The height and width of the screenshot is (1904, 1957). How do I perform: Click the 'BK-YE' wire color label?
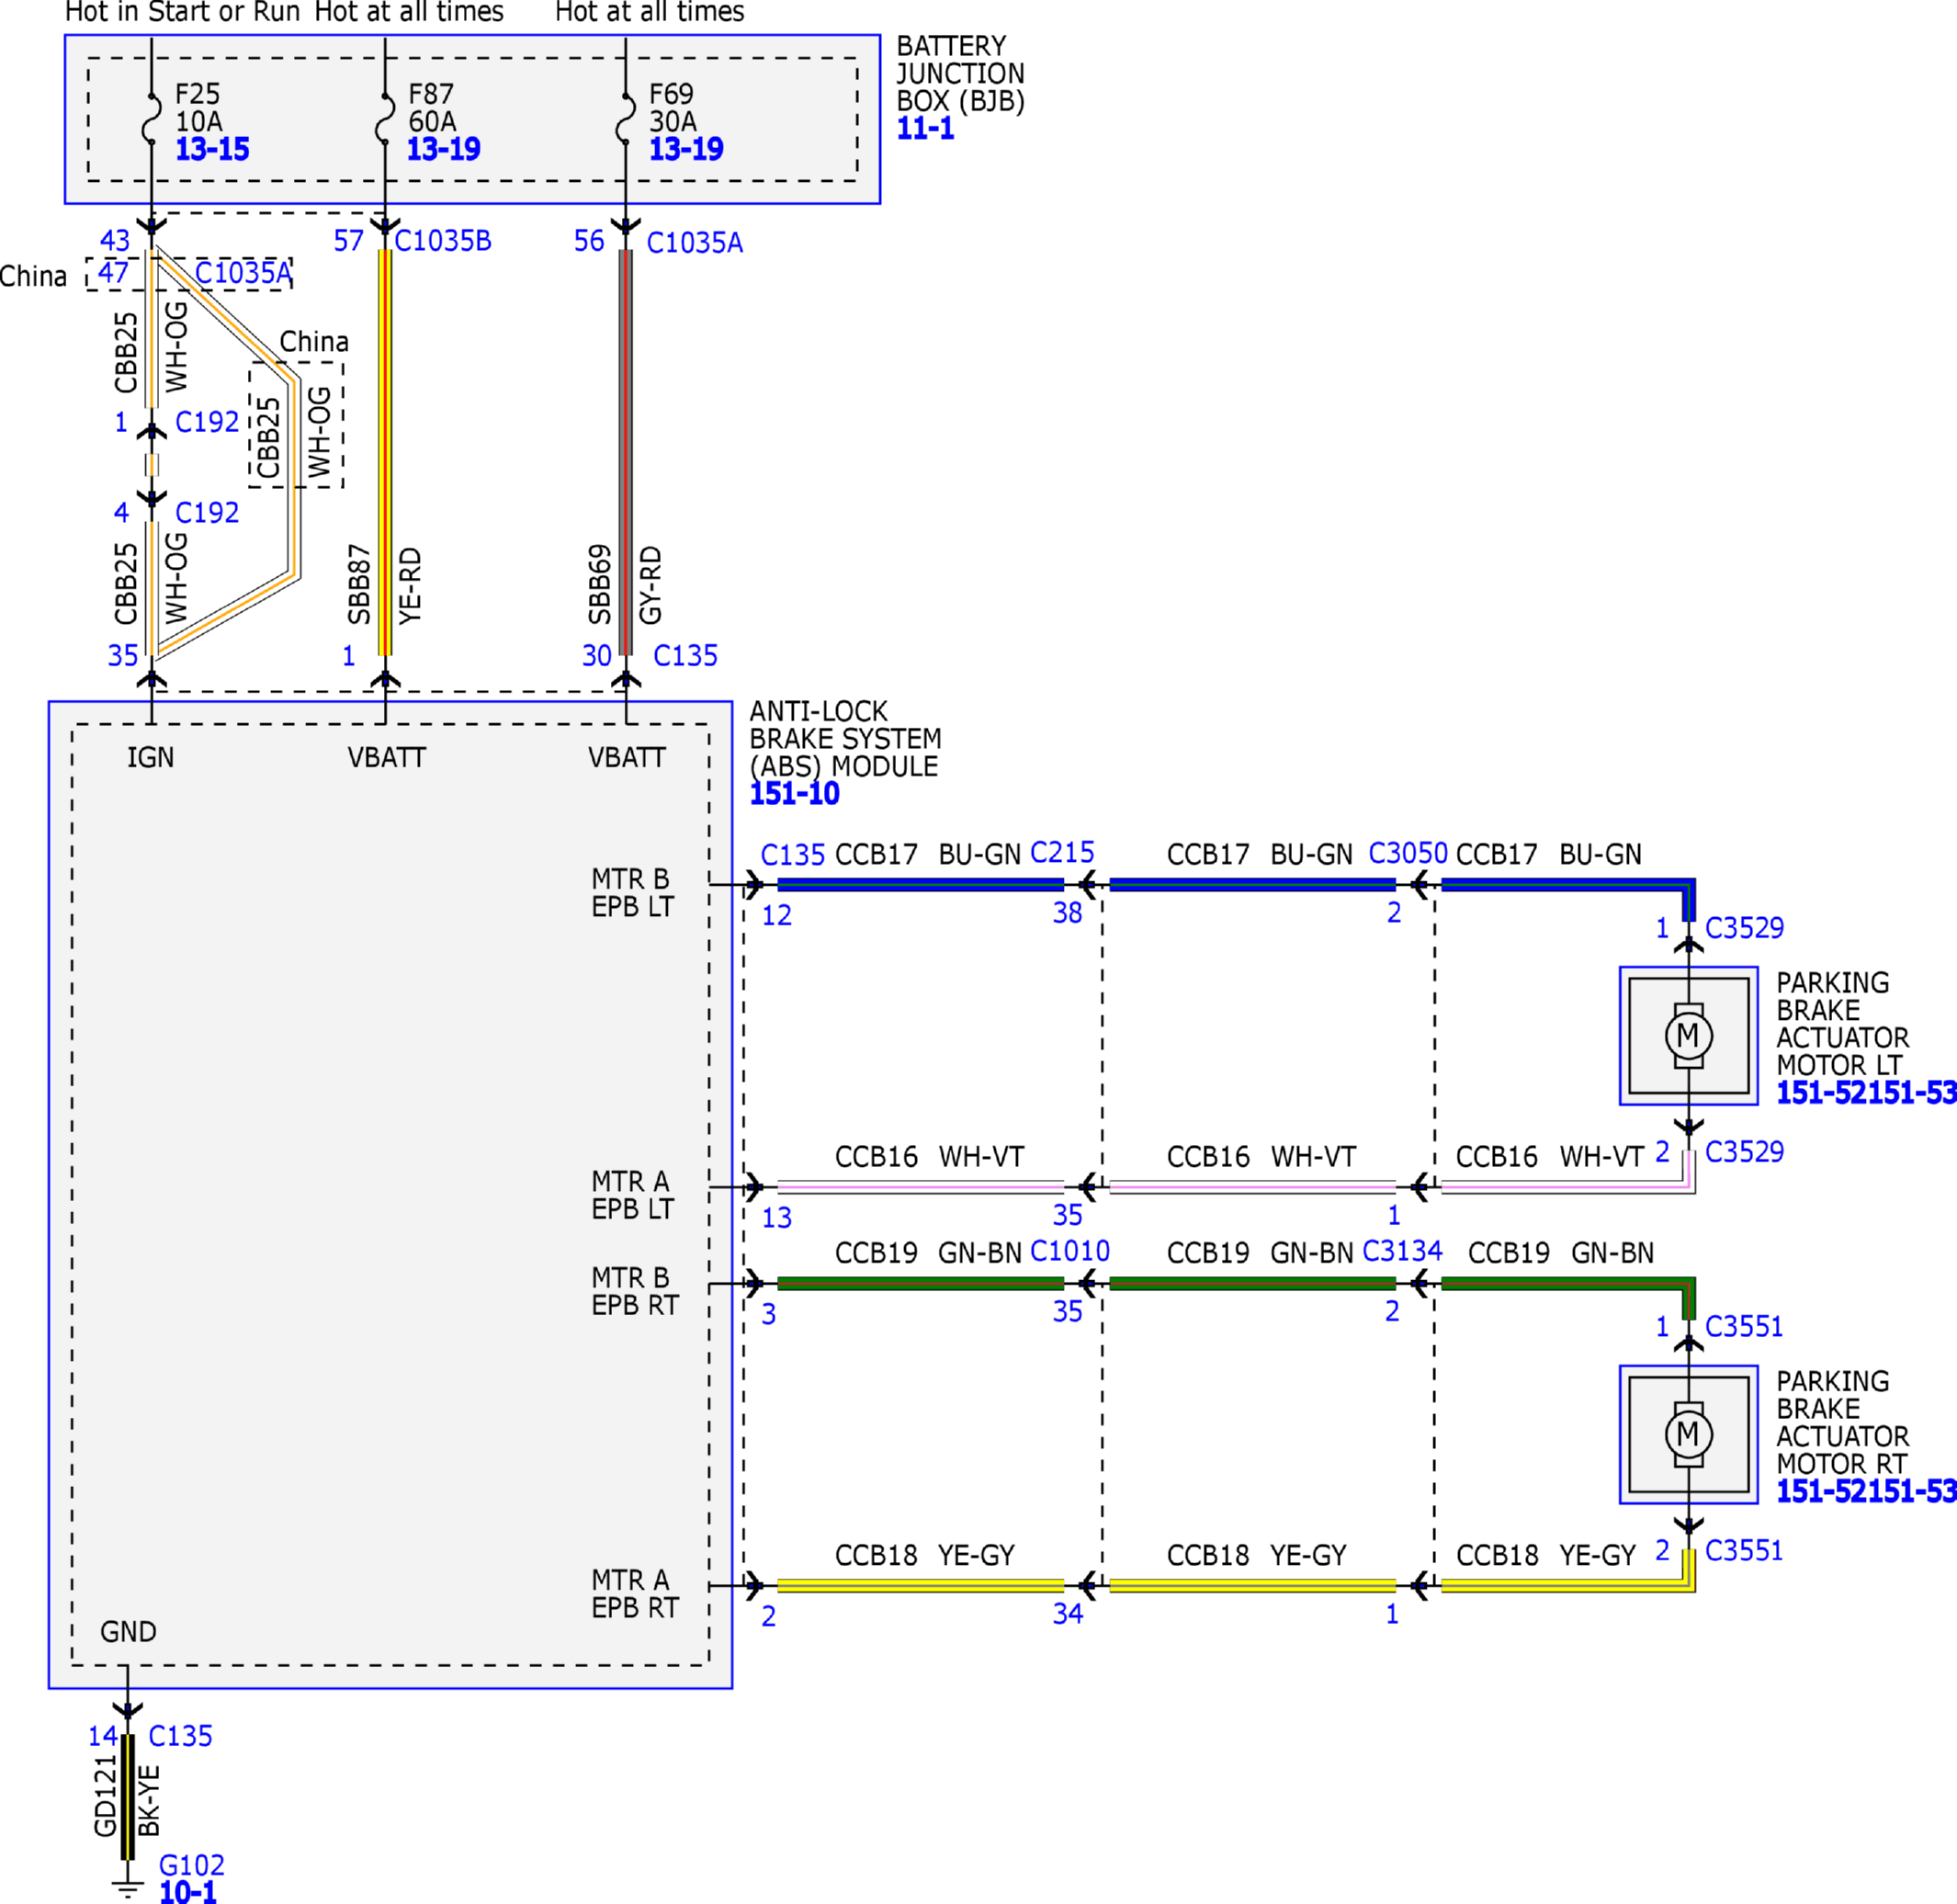pos(148,1800)
